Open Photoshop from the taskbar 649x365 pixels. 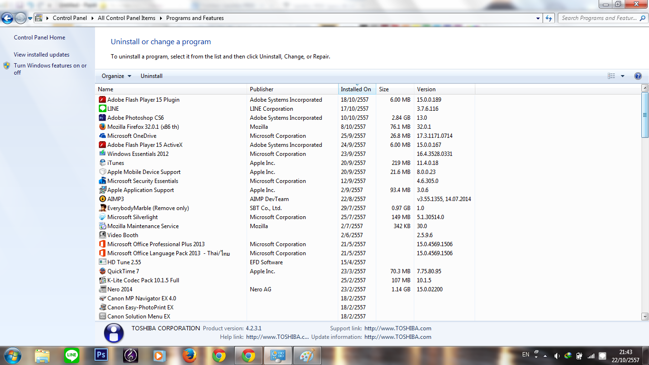[x=101, y=355]
